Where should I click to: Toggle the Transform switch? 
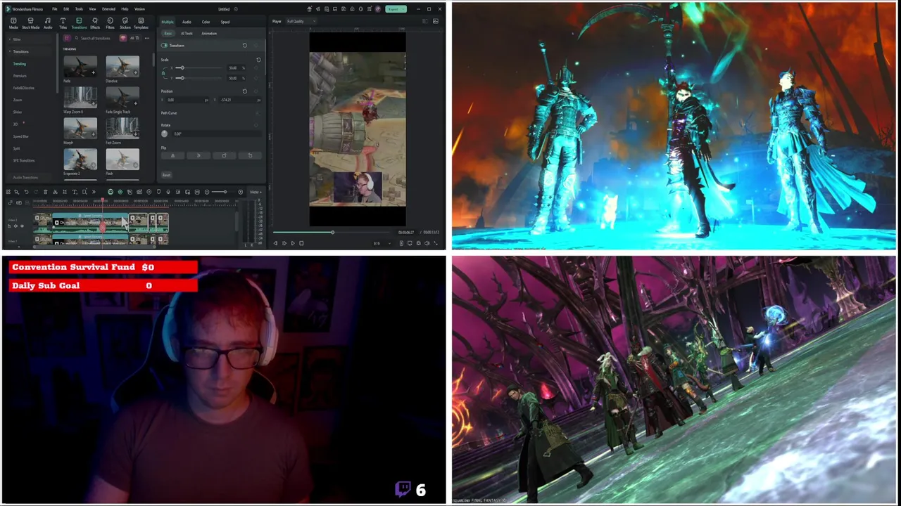(164, 45)
